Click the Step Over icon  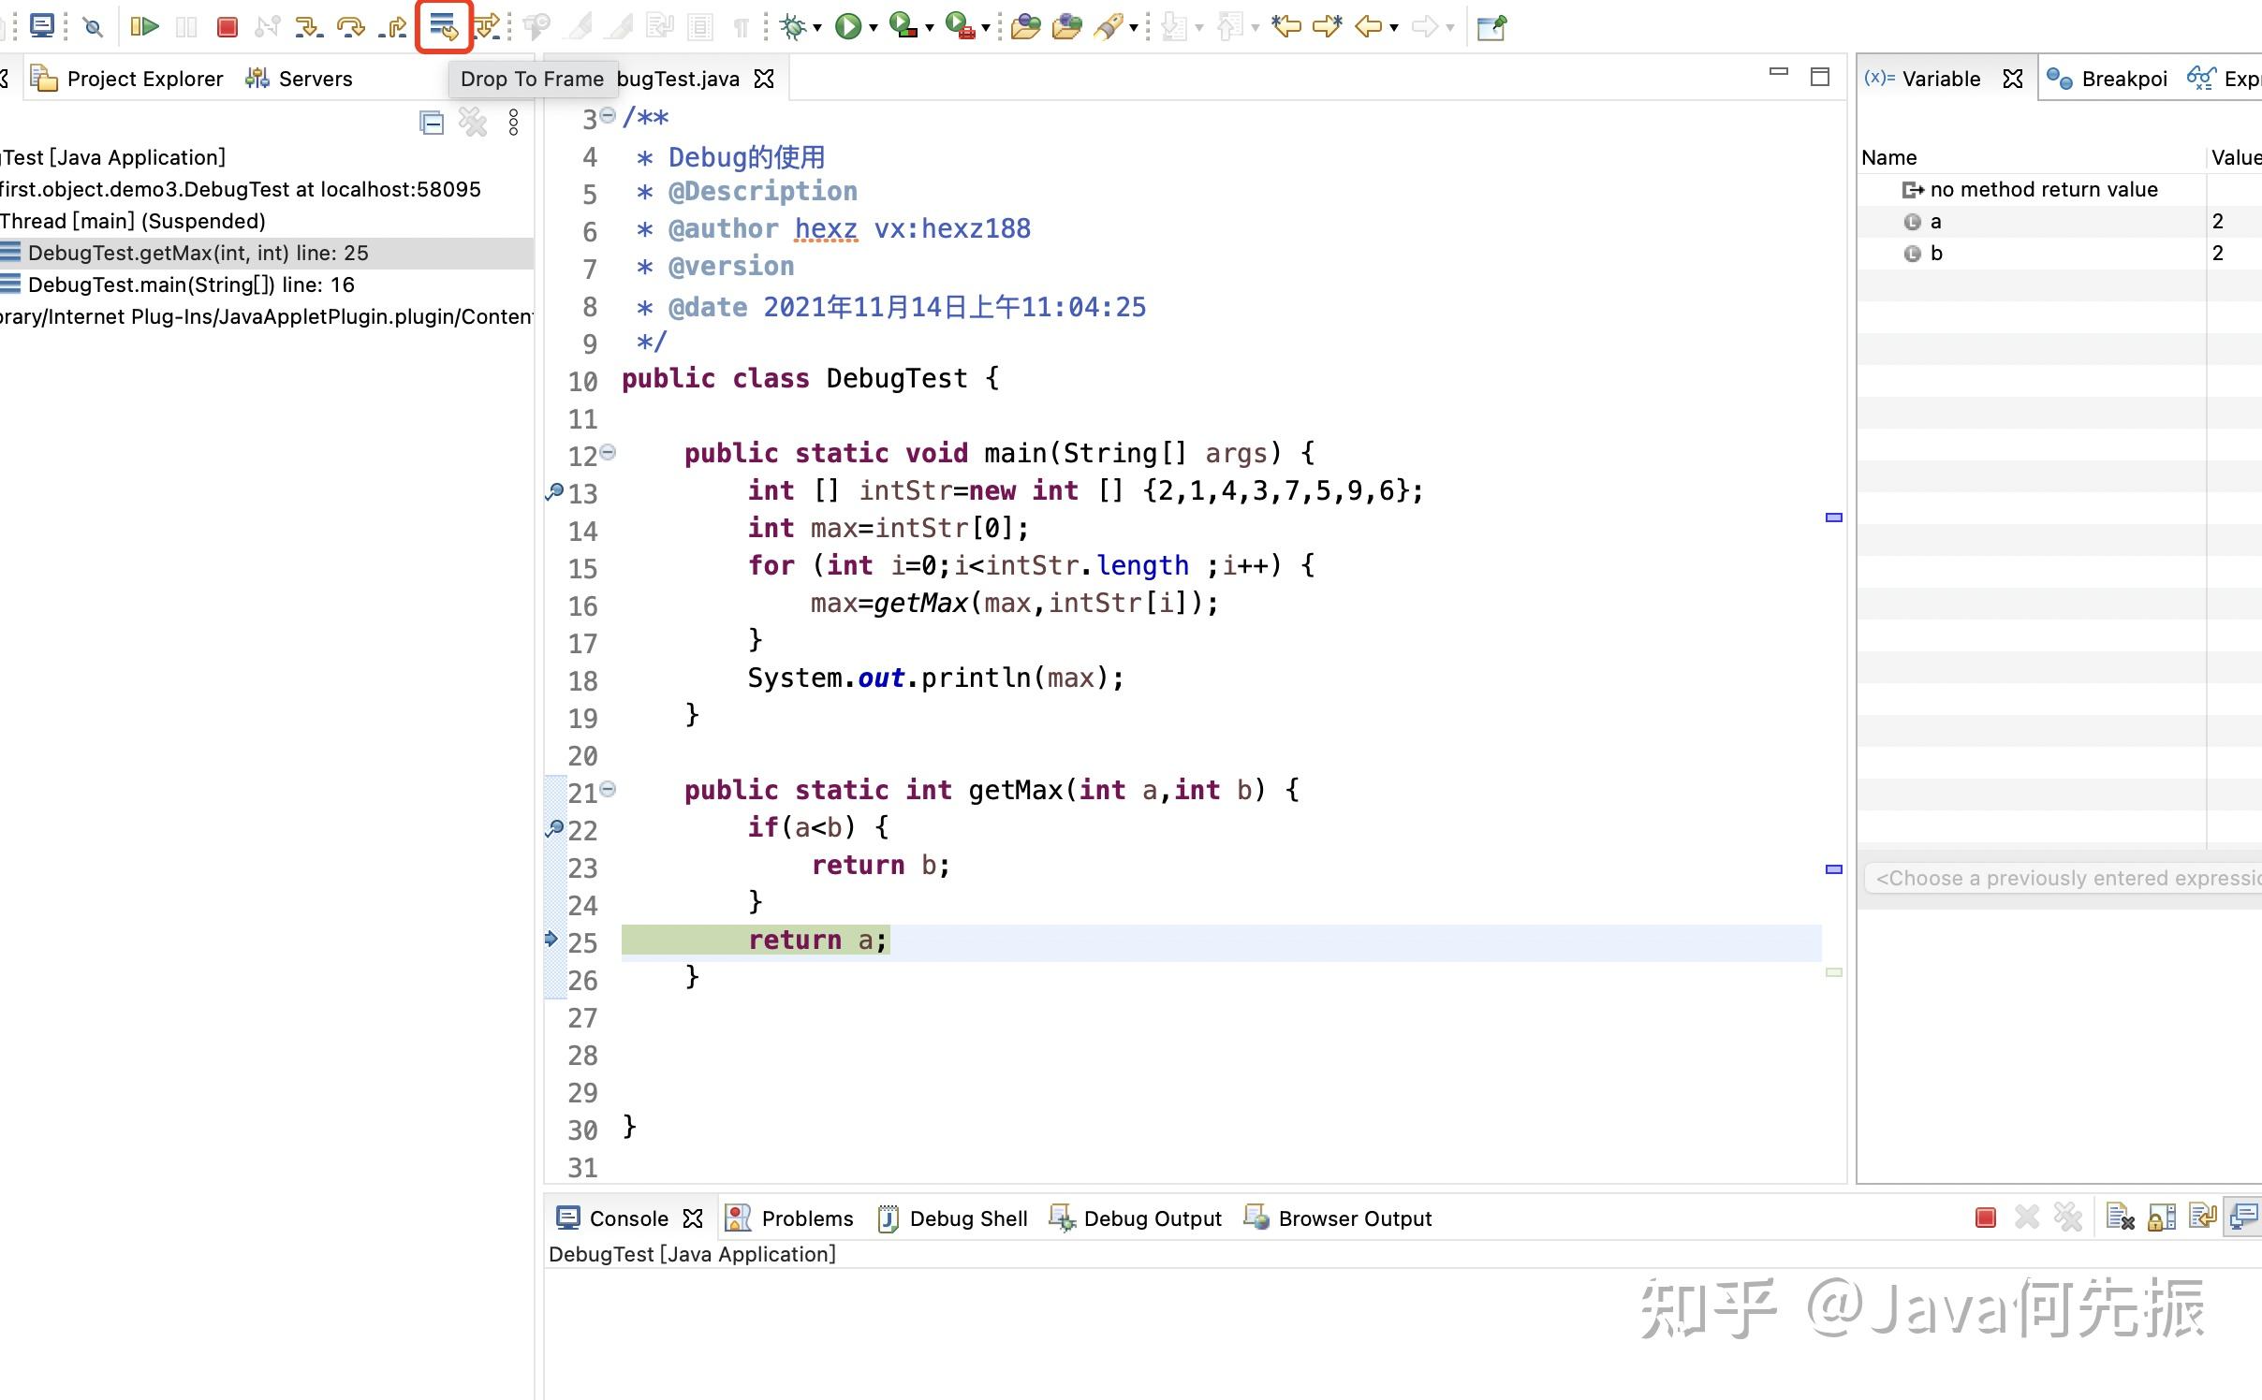351,26
